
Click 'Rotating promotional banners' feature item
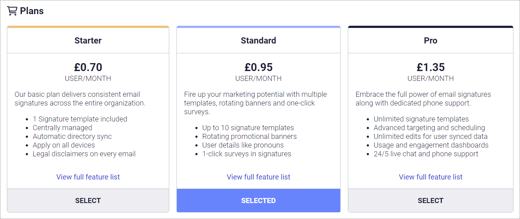pos(249,136)
